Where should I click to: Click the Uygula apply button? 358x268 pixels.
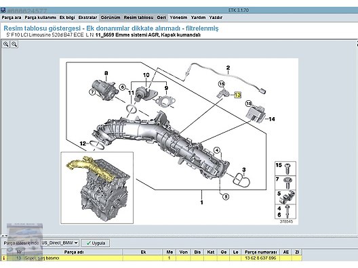point(96,243)
